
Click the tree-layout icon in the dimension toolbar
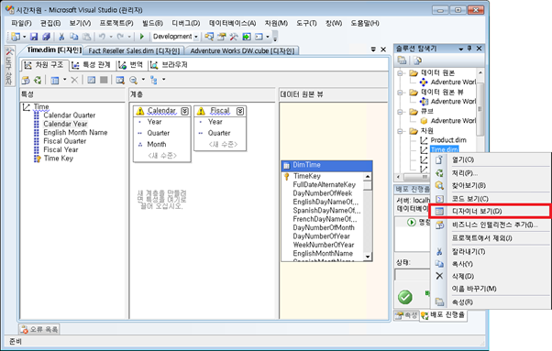(x=154, y=80)
